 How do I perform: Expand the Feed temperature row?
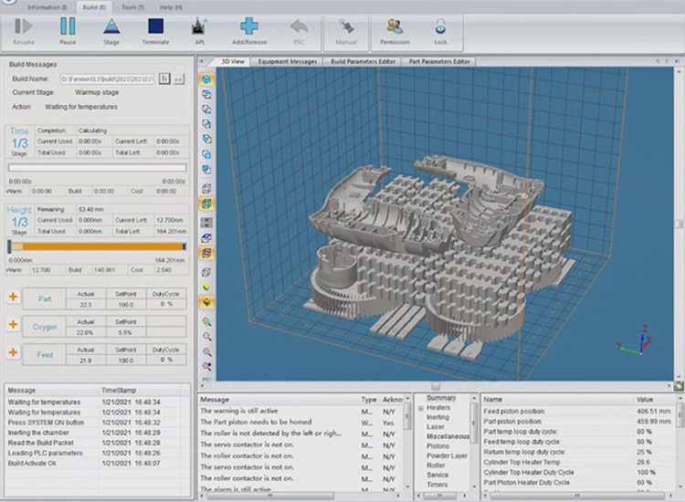13,352
